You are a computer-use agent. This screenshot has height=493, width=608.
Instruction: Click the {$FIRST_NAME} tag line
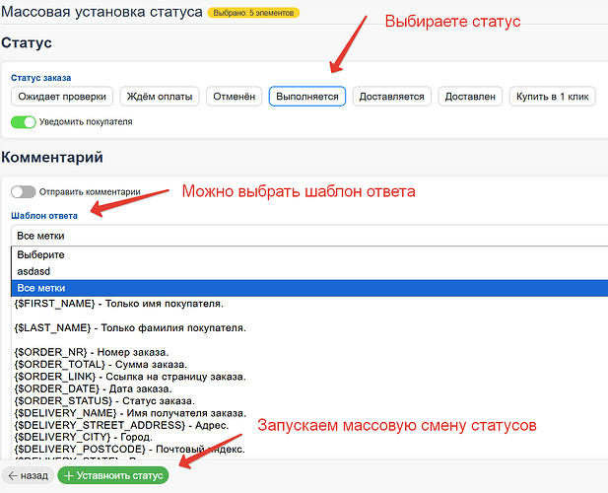pyautogui.click(x=118, y=304)
